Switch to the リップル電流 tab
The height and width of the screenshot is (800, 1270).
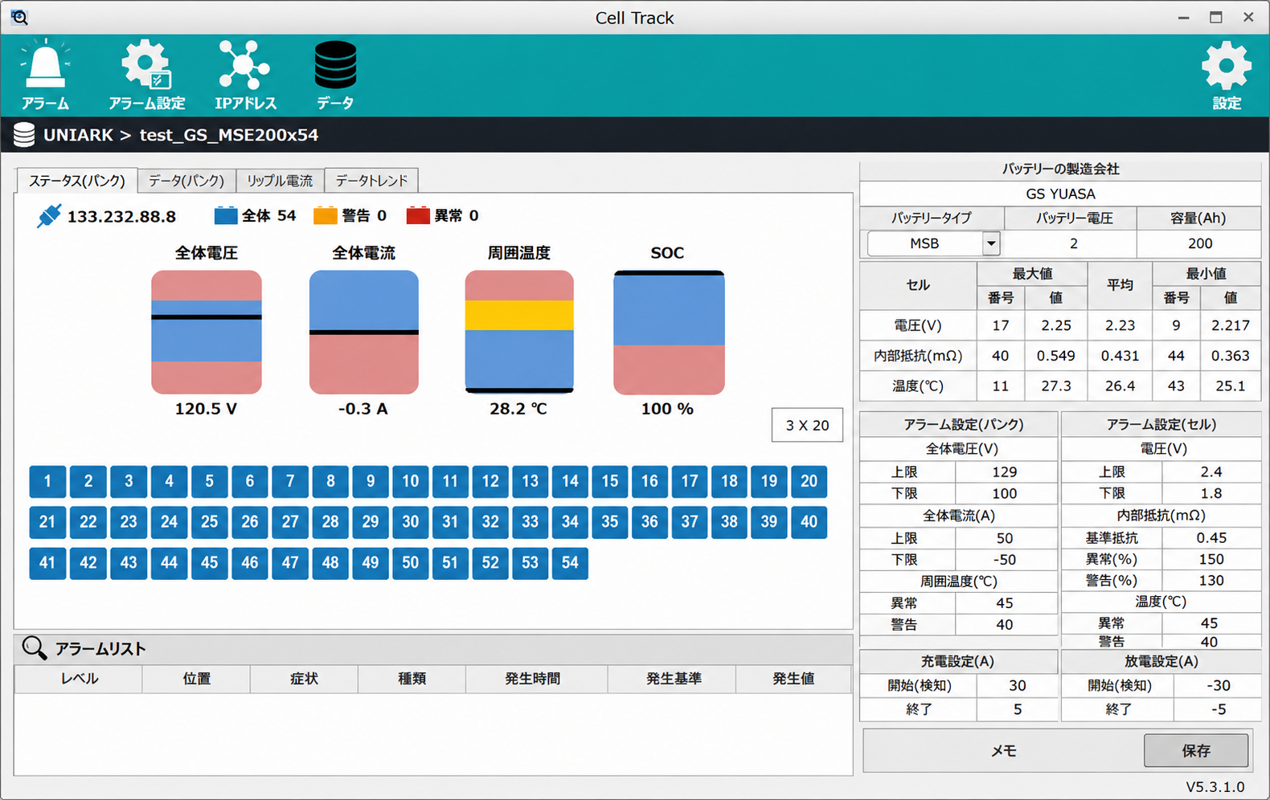point(280,180)
